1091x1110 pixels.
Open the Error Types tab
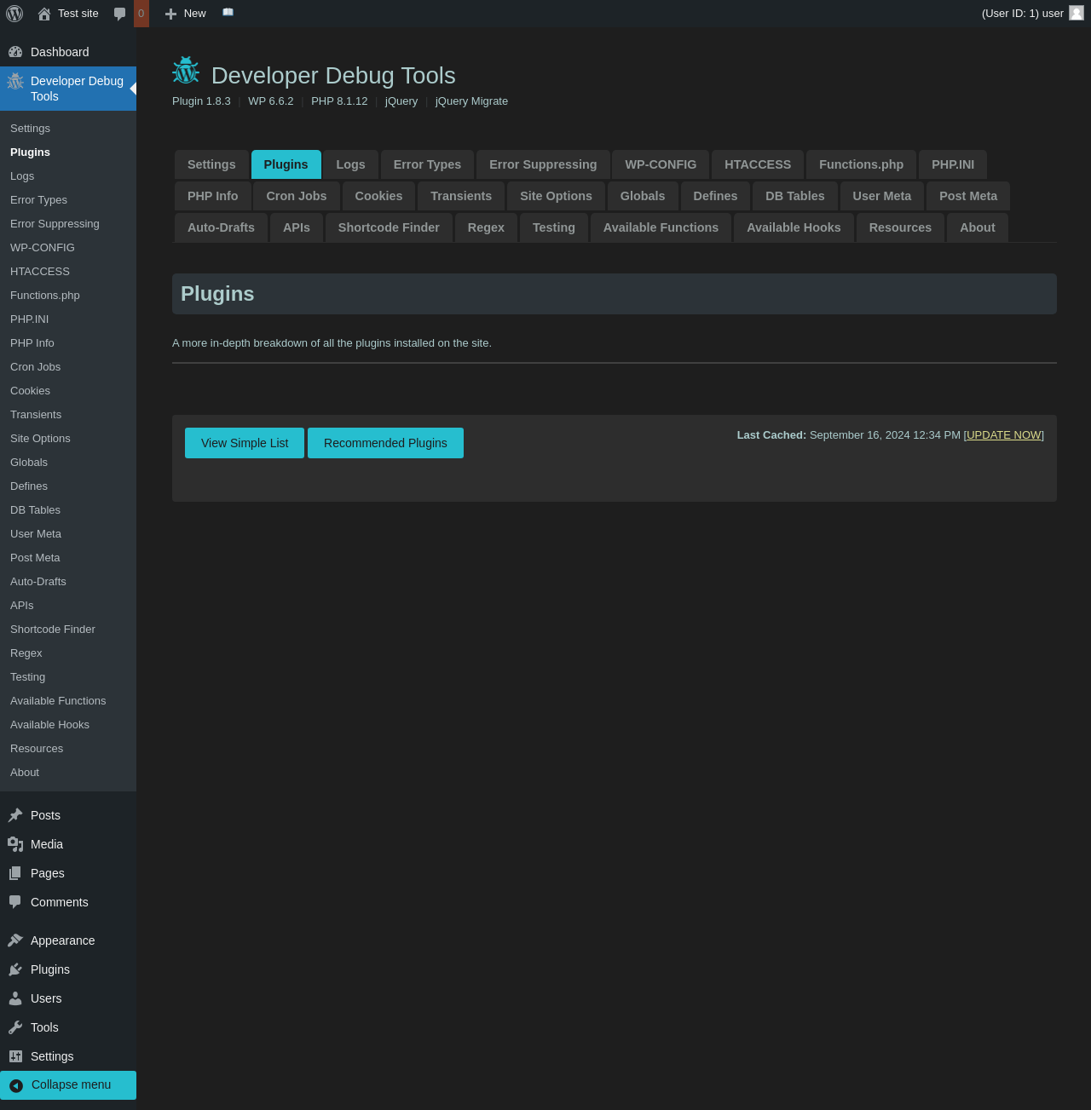427,164
